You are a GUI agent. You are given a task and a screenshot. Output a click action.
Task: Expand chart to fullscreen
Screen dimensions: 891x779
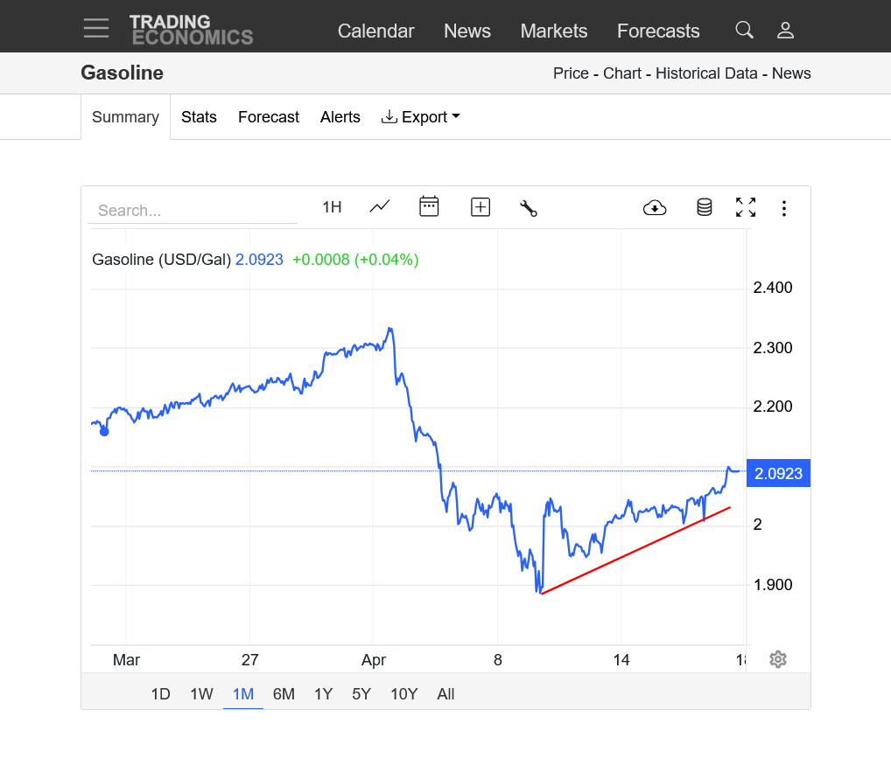[746, 208]
